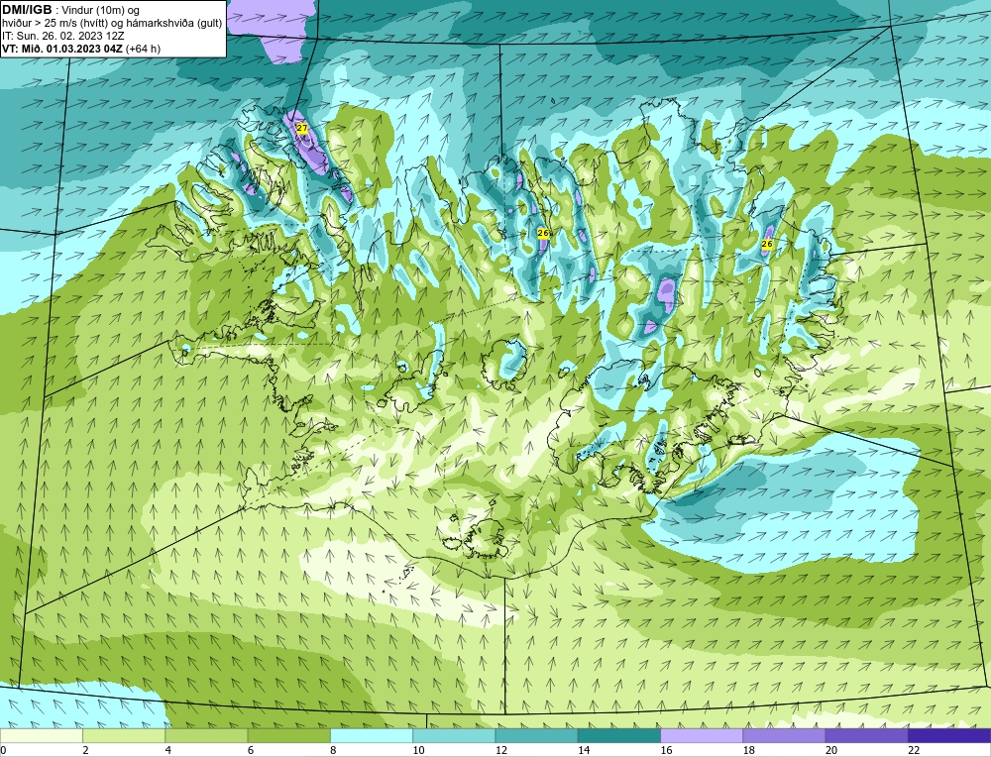Select the 4–6 m/s legend color swatch

tap(207, 735)
